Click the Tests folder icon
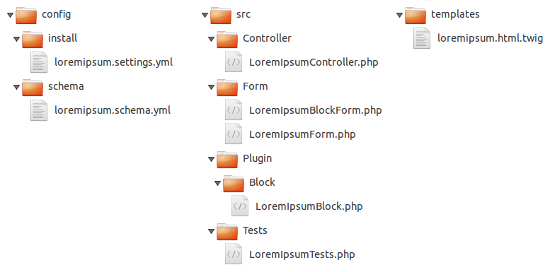The image size is (550, 272). [x=227, y=232]
